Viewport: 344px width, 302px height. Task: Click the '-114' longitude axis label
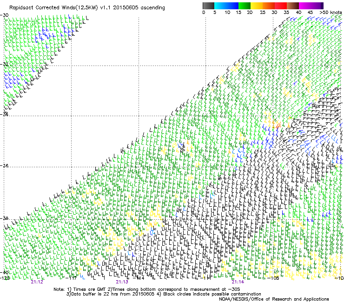pos(139,278)
